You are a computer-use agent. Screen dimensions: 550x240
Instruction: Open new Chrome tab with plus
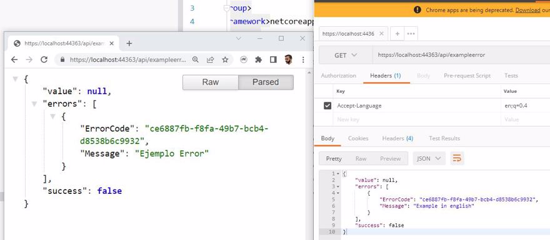129,44
